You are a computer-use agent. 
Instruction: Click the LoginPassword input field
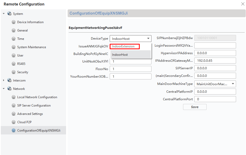[x=215, y=45]
